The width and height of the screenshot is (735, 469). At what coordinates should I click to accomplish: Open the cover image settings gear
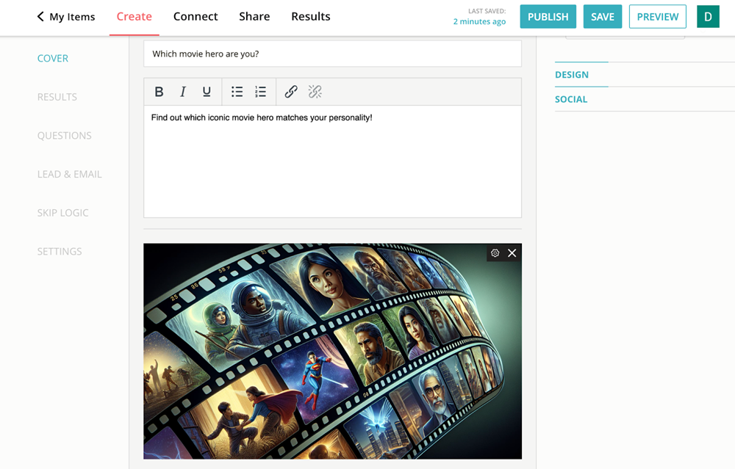(x=495, y=252)
